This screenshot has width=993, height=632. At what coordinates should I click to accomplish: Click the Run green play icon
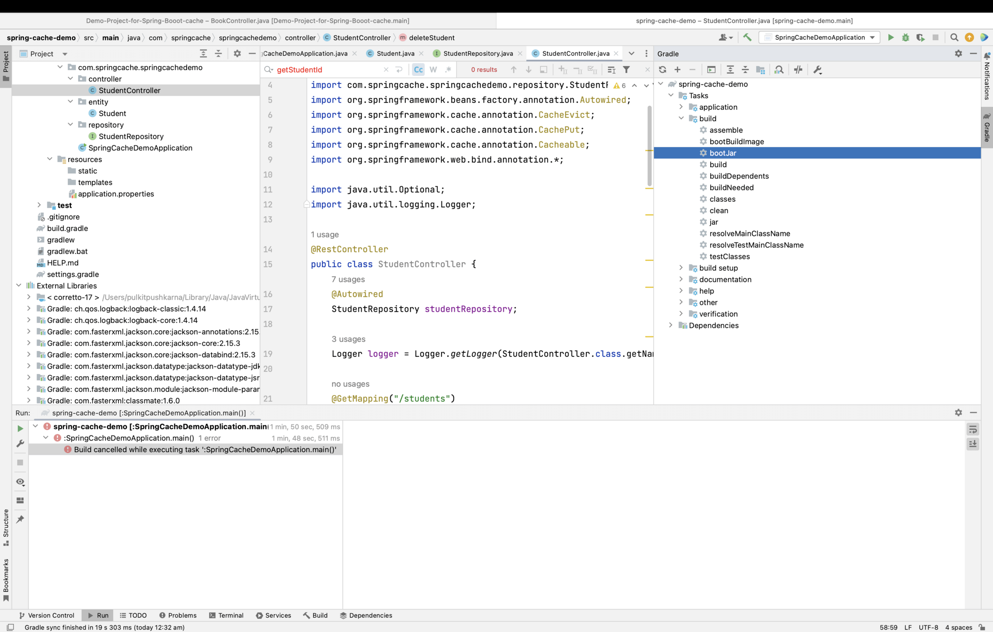[890, 37]
